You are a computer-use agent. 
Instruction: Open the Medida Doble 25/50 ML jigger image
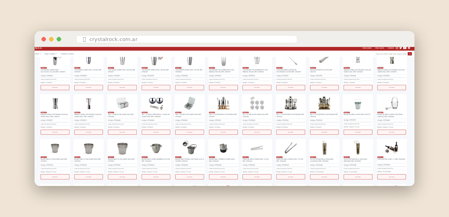click(55, 103)
